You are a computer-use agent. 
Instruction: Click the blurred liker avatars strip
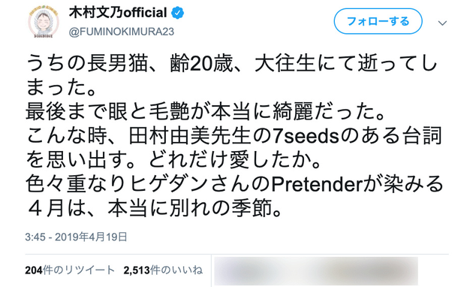pyautogui.click(x=316, y=270)
